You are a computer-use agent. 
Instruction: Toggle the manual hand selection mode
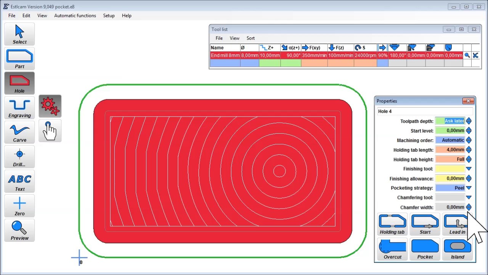[50, 131]
